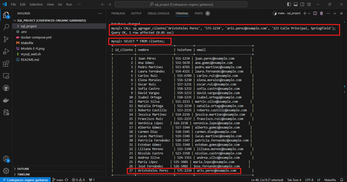Open the terminal panel more actions menu
Image resolution: width=347 pixels, height=182 pixels.
(328, 13)
